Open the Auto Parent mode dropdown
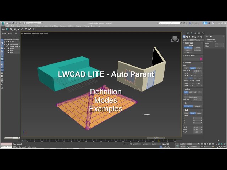This screenshot has width=227, height=170. tap(198, 100)
